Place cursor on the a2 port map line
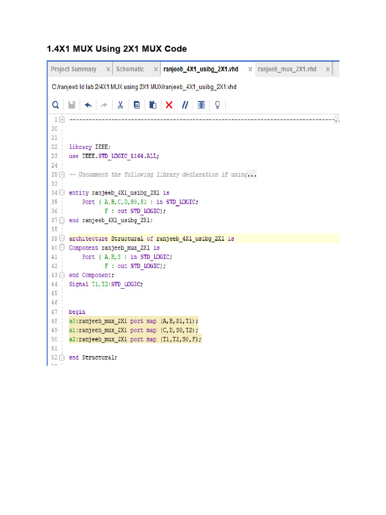 click(135, 339)
